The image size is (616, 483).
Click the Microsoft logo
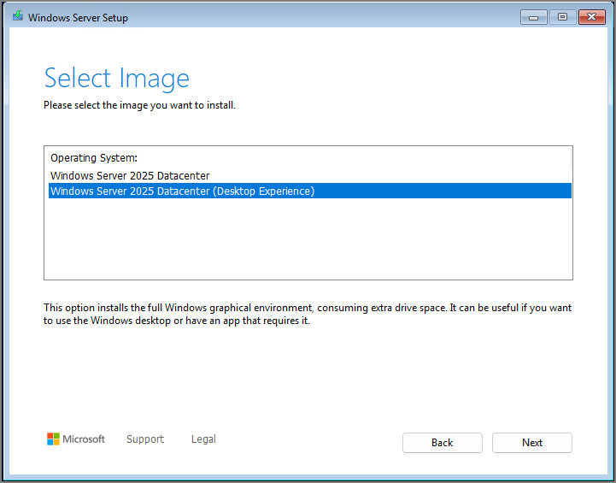(x=76, y=439)
